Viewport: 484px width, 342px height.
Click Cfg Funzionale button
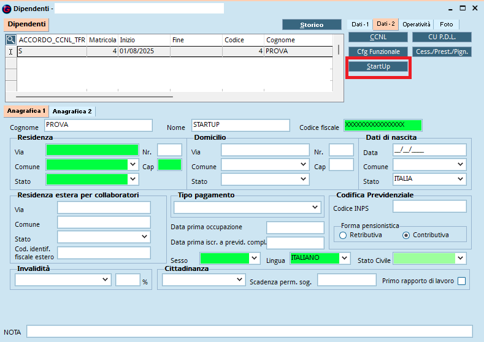click(x=378, y=51)
